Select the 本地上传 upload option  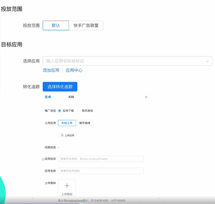(67, 123)
